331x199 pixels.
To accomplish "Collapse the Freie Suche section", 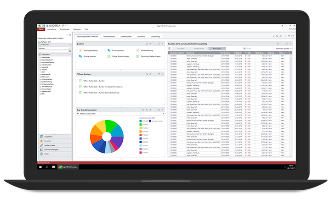I will pos(70,44).
